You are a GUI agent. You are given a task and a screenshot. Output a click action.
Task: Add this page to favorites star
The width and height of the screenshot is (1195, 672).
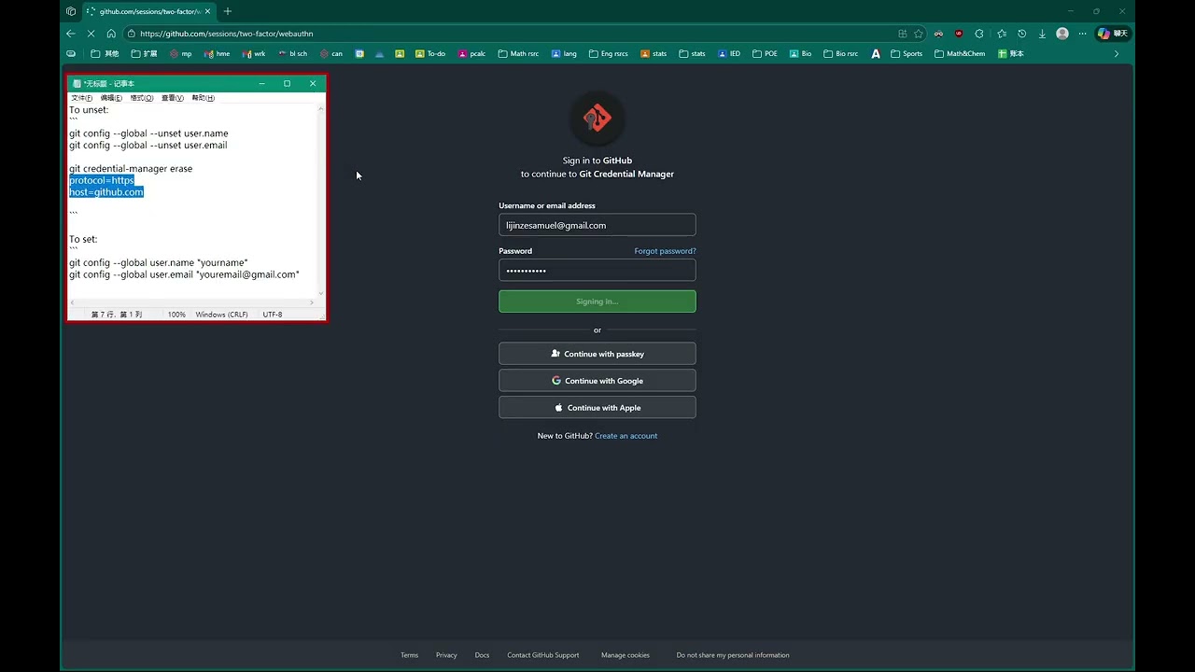919,34
